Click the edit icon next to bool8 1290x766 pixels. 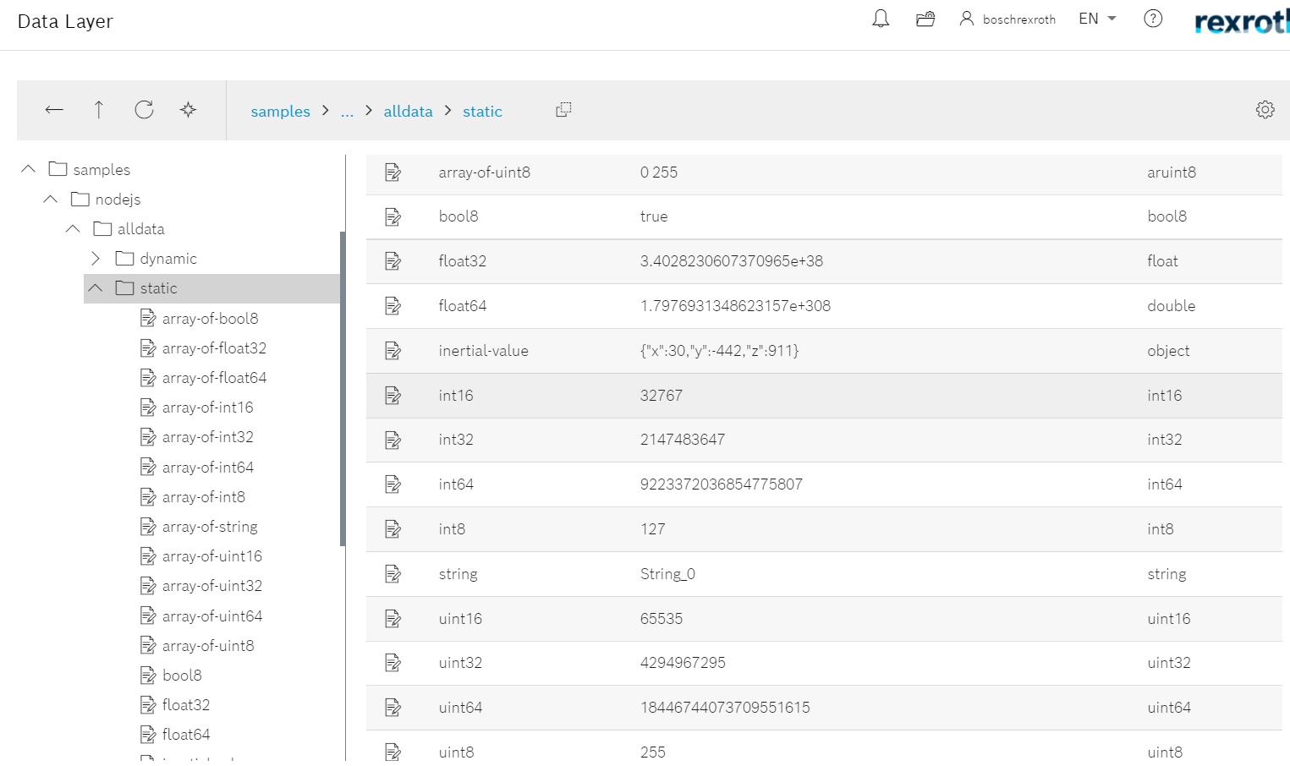click(392, 216)
